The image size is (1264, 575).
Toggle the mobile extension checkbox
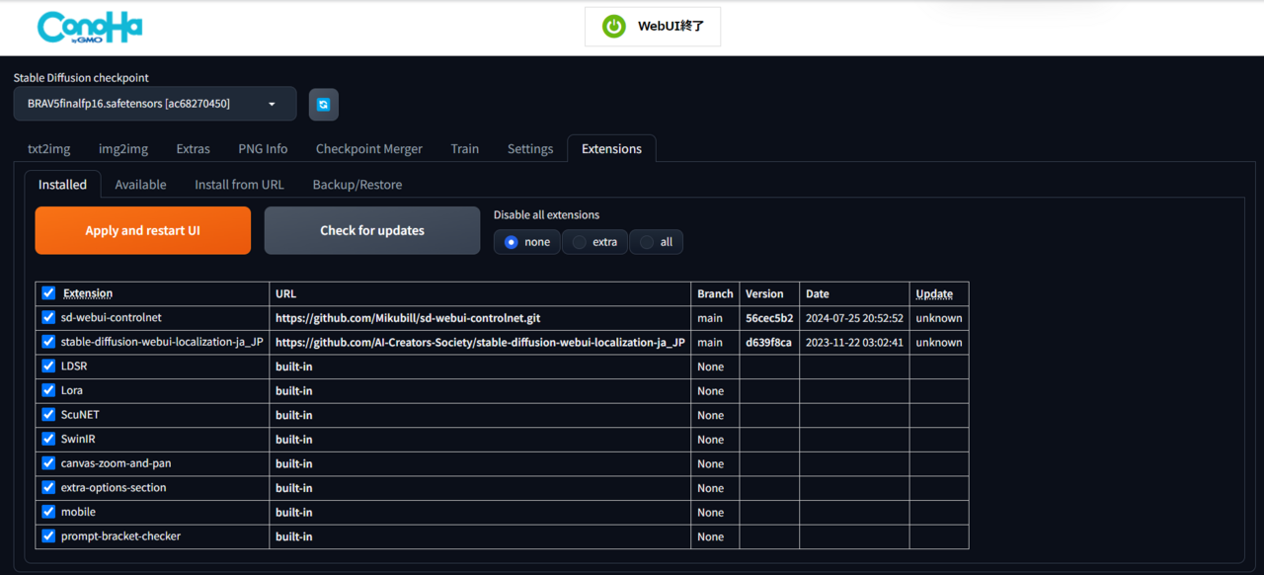[48, 512]
